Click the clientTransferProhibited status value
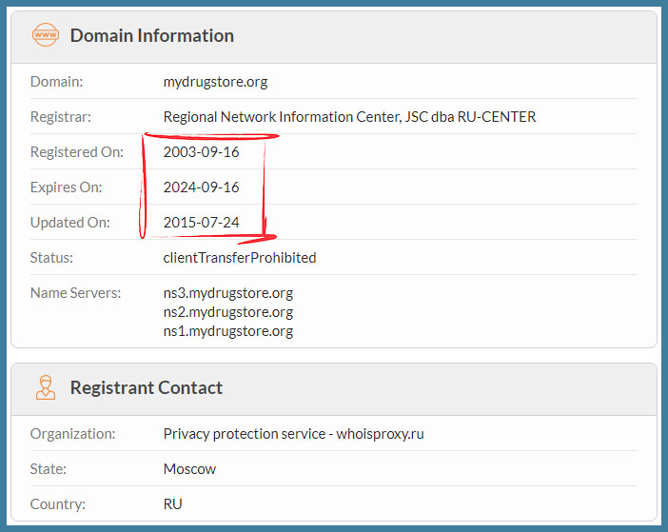Image resolution: width=668 pixels, height=532 pixels. pyautogui.click(x=239, y=258)
